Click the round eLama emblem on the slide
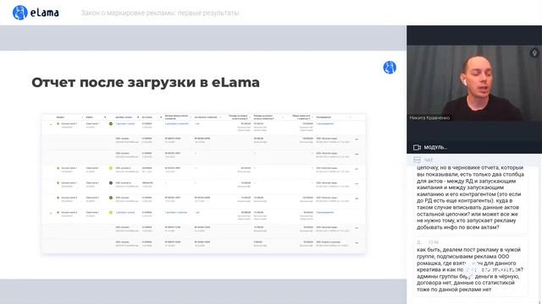This screenshot has width=542, height=304. (x=390, y=68)
